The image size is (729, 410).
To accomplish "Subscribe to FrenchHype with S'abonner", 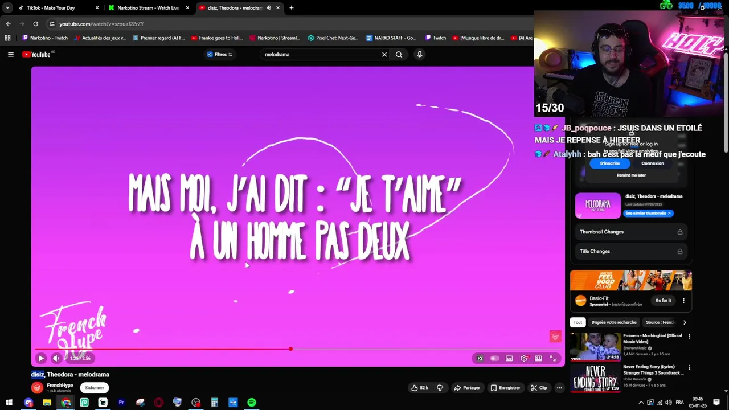I will (x=95, y=388).
